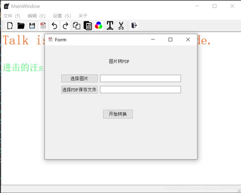Focus the image path input field
The height and width of the screenshot is (193, 241).
click(x=141, y=78)
